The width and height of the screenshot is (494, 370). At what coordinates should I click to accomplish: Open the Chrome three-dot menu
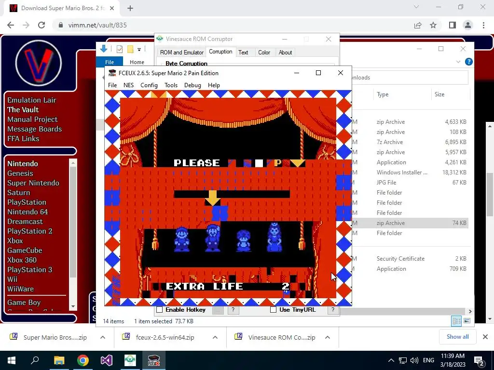pyautogui.click(x=483, y=25)
